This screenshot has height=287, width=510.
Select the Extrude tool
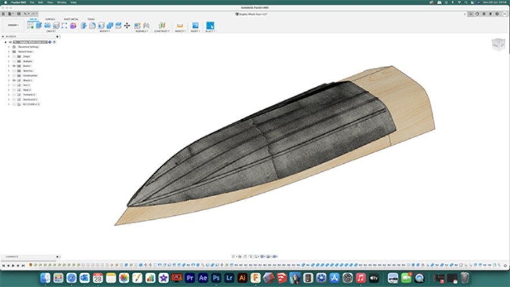(39, 25)
